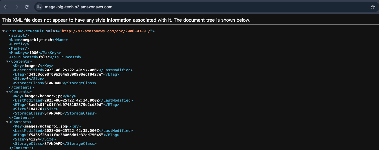Collapse the ListBucketResult root node
This screenshot has width=379, height=150.
coord(3,31)
